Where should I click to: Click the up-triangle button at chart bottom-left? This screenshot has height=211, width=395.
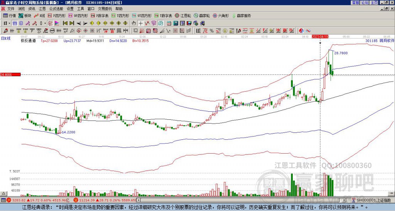[3, 193]
